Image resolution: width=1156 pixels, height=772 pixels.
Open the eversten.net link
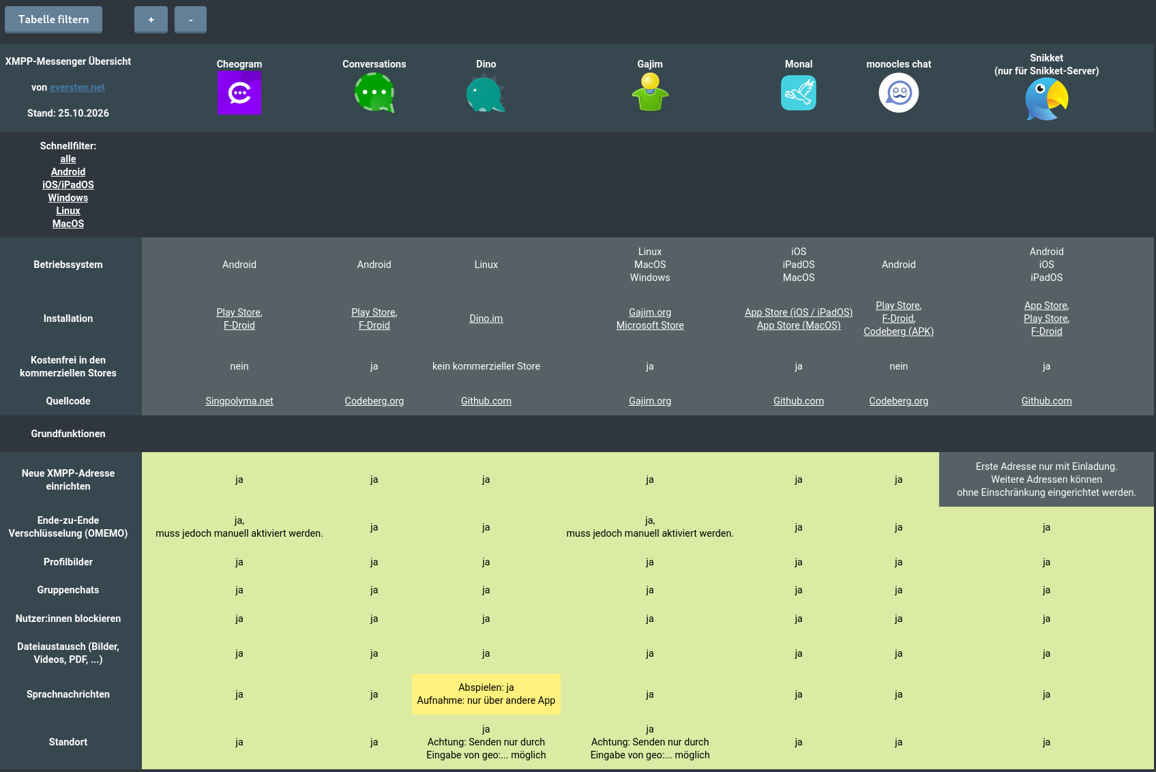(77, 87)
